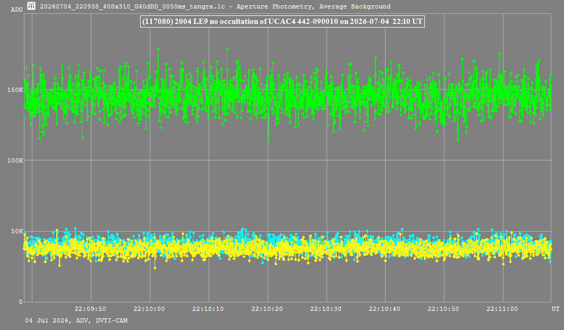Select the 22:09:50 time label
The width and height of the screenshot is (564, 330).
[90, 309]
